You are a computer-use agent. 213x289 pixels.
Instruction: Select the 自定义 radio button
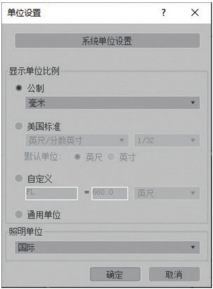point(19,178)
